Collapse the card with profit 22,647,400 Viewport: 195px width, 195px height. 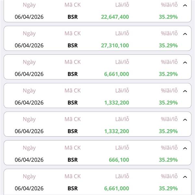point(185,6)
